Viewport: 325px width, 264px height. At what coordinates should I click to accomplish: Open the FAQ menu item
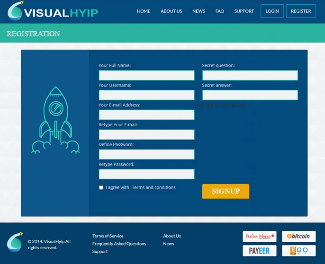point(220,11)
